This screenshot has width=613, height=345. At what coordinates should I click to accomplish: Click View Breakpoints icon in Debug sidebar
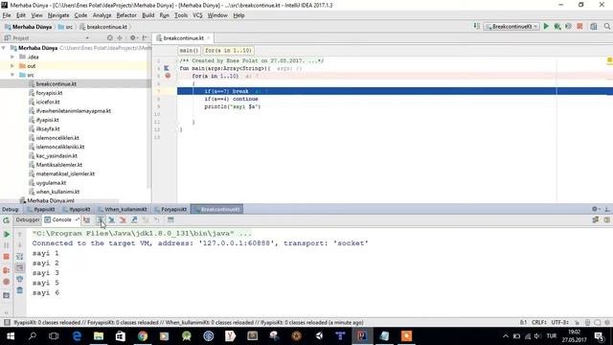[x=7, y=270]
